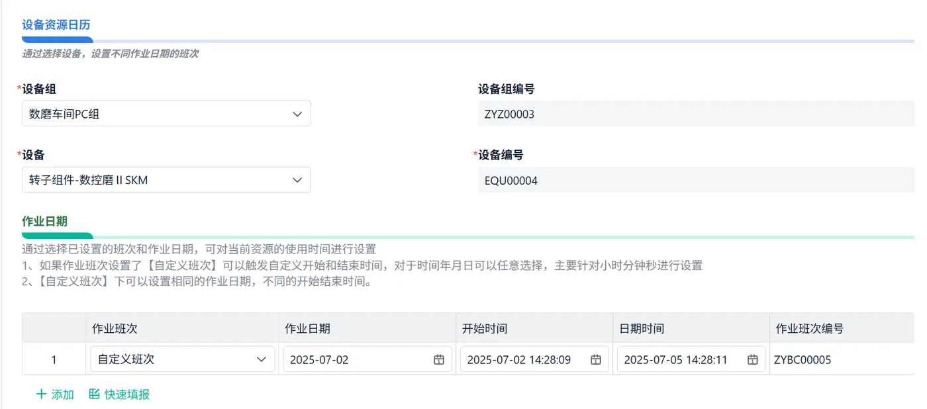This screenshot has height=409, width=927.
Task: Open the 自定义班次 shift dropdown
Action: click(x=183, y=359)
